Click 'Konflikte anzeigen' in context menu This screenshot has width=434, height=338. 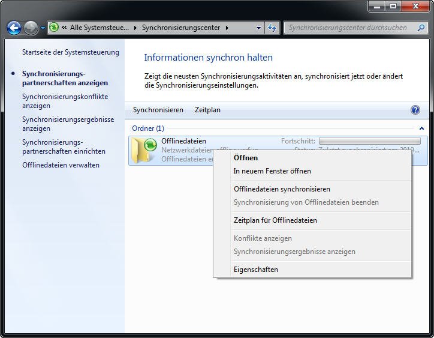click(x=312, y=238)
